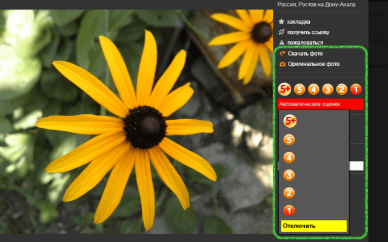Choose 1 in the automatic ratings dropdown list
The height and width of the screenshot is (242, 388).
(289, 211)
